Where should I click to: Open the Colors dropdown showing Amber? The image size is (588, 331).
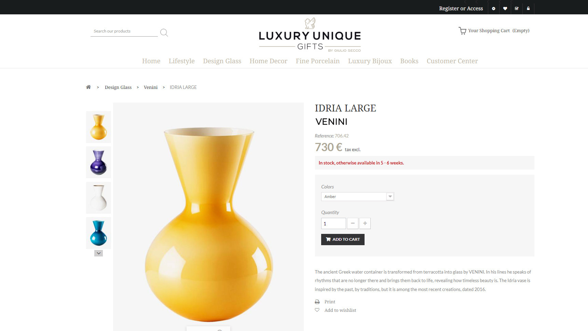[x=357, y=197]
